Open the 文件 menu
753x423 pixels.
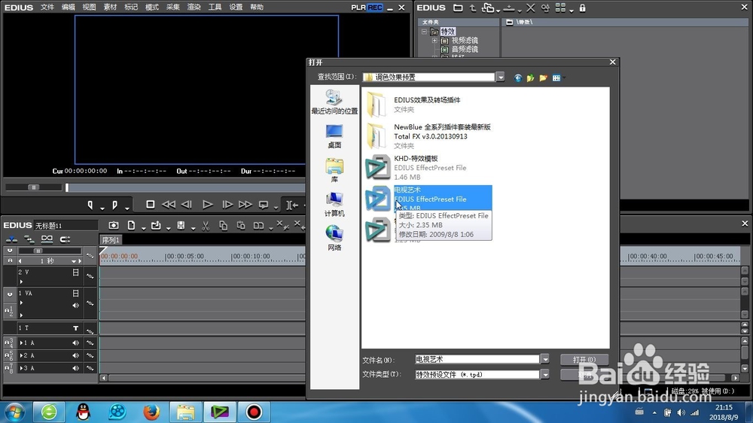tap(47, 8)
